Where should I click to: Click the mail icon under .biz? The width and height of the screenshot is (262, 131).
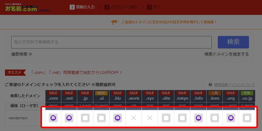coord(118,118)
